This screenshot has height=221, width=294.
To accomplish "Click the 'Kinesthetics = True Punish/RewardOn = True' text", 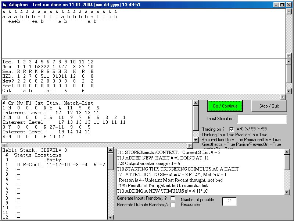I will tap(241, 144).
